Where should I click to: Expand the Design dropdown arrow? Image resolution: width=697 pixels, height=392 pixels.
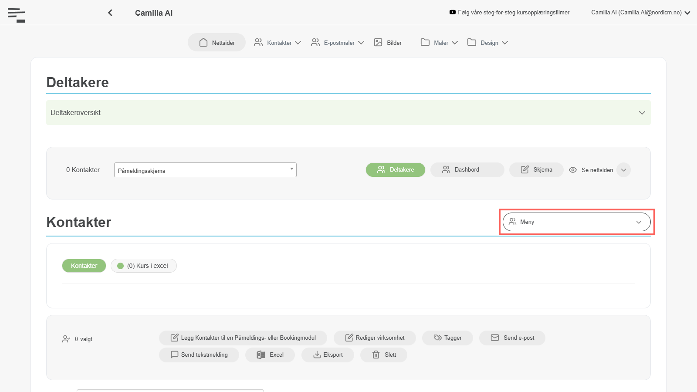505,43
